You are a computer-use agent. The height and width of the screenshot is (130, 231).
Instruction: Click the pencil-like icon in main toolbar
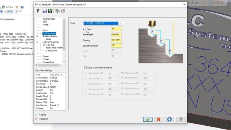coord(17,7)
